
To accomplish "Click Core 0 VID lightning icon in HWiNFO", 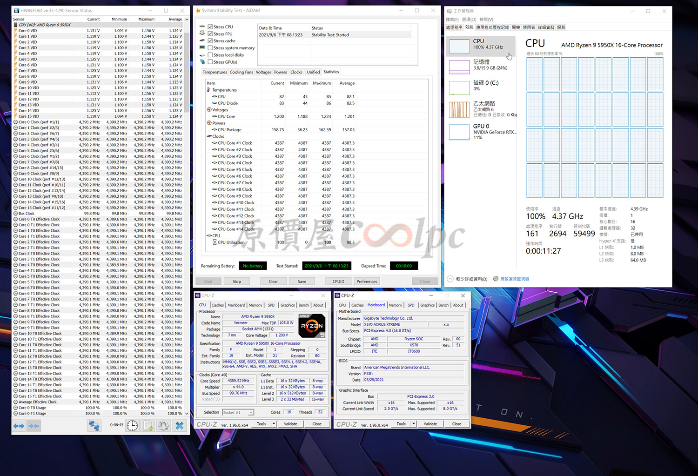I will click(15, 31).
